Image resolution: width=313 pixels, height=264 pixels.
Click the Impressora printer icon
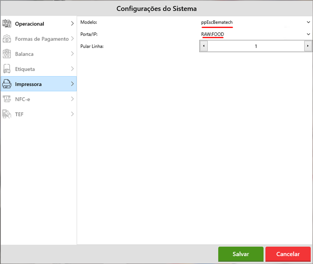[x=7, y=84]
